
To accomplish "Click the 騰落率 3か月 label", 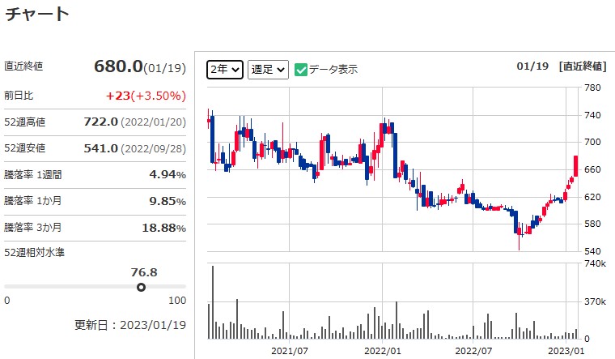I will (33, 228).
